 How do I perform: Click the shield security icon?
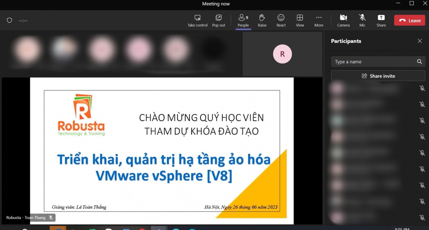point(10,20)
